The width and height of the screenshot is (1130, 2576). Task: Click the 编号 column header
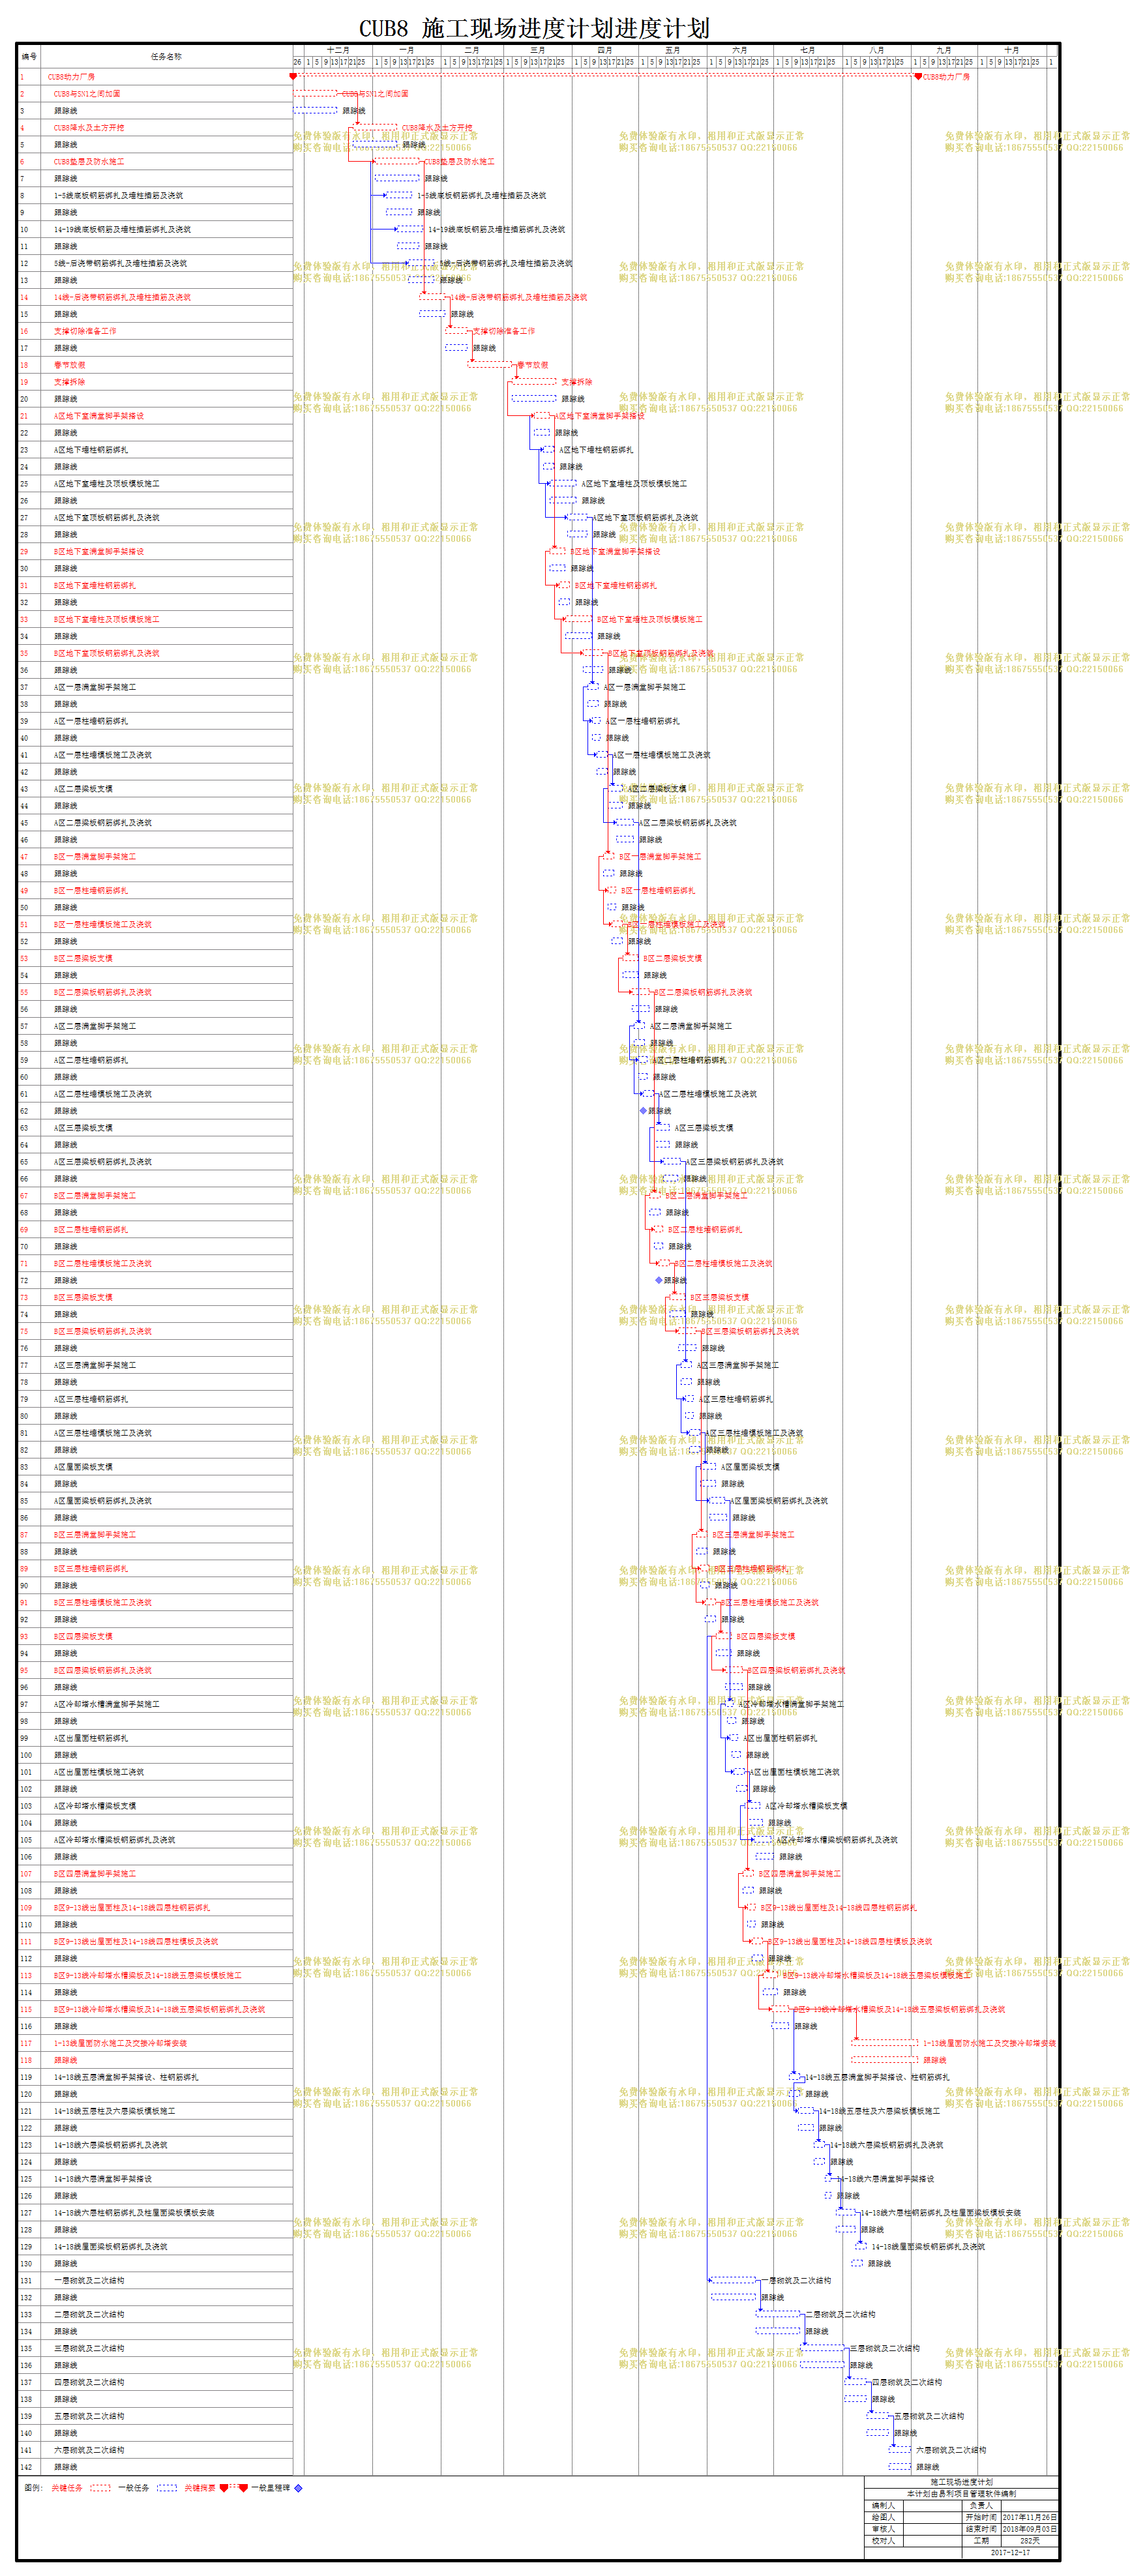point(29,56)
